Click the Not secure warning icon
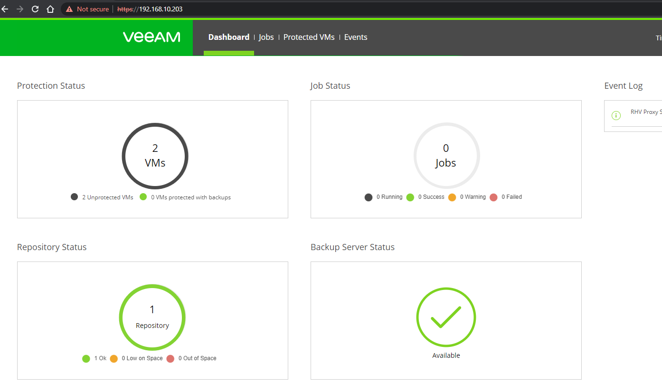The width and height of the screenshot is (662, 392). click(70, 9)
